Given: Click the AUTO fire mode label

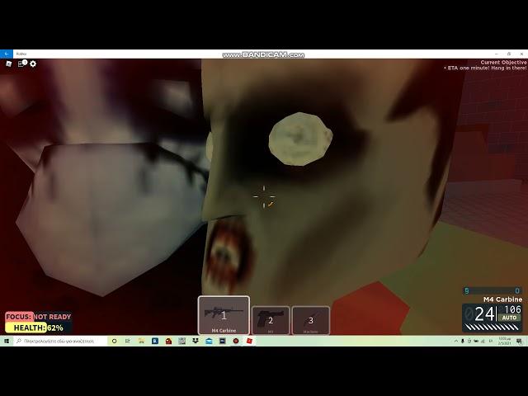Looking at the screenshot, I should point(509,318).
